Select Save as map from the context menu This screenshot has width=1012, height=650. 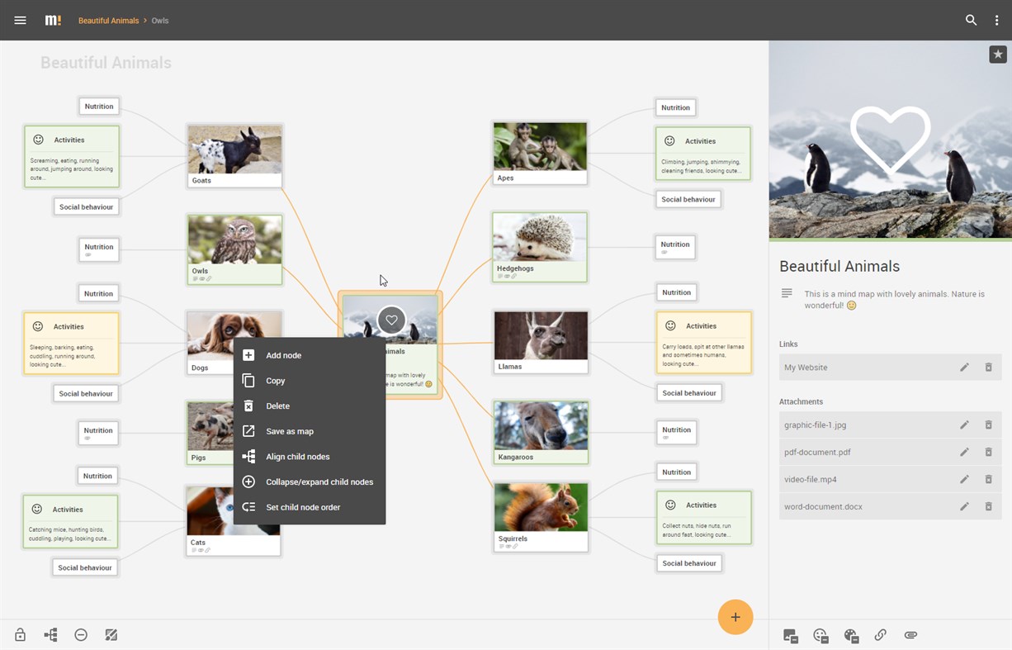pyautogui.click(x=290, y=431)
